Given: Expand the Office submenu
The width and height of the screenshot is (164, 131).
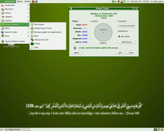Looking at the screenshot, I should click(x=15, y=28).
